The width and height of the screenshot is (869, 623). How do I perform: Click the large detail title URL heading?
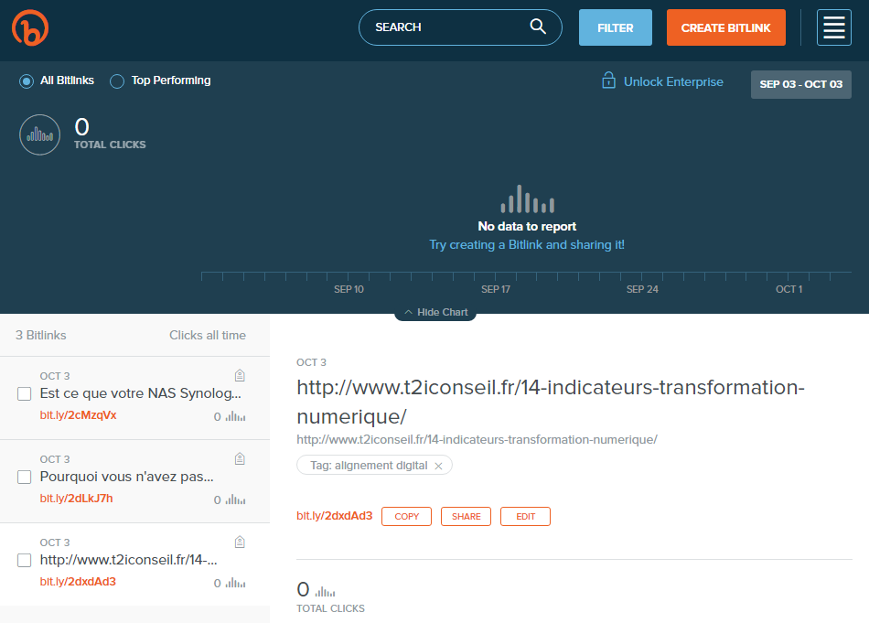pyautogui.click(x=551, y=402)
